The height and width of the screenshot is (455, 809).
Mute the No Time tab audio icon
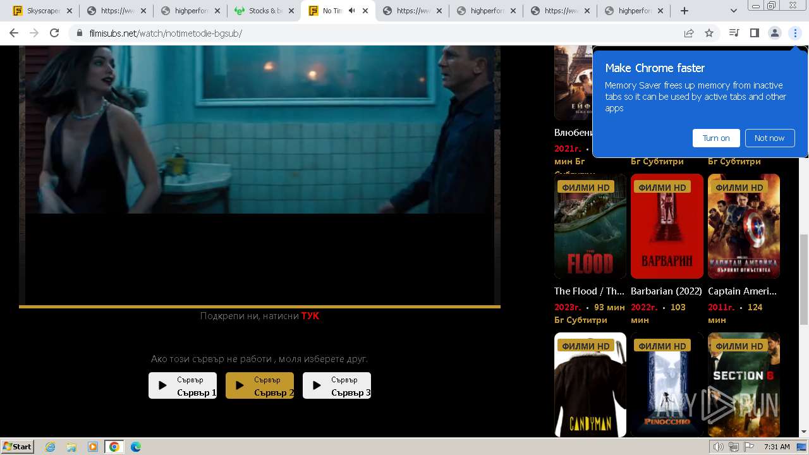pyautogui.click(x=351, y=11)
